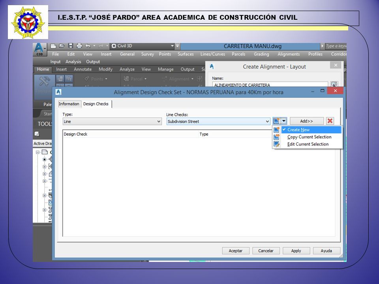Select the Home ribbon tab

pos(43,69)
